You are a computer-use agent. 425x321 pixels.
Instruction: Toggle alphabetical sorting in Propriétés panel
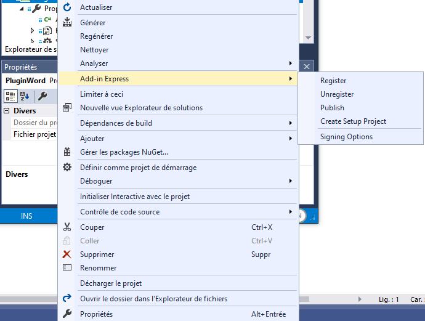(x=25, y=95)
